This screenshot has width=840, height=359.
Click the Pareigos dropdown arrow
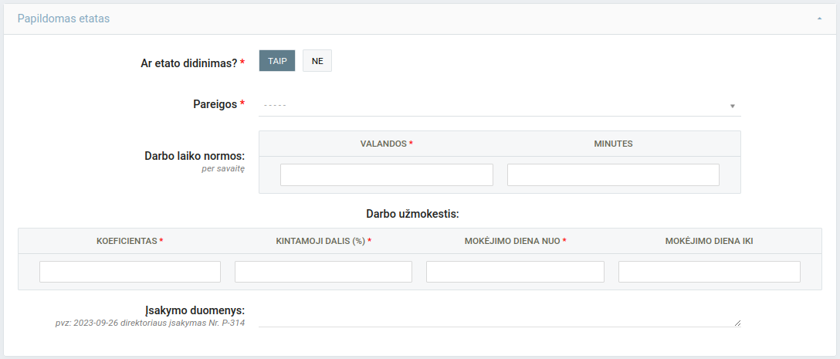click(732, 106)
